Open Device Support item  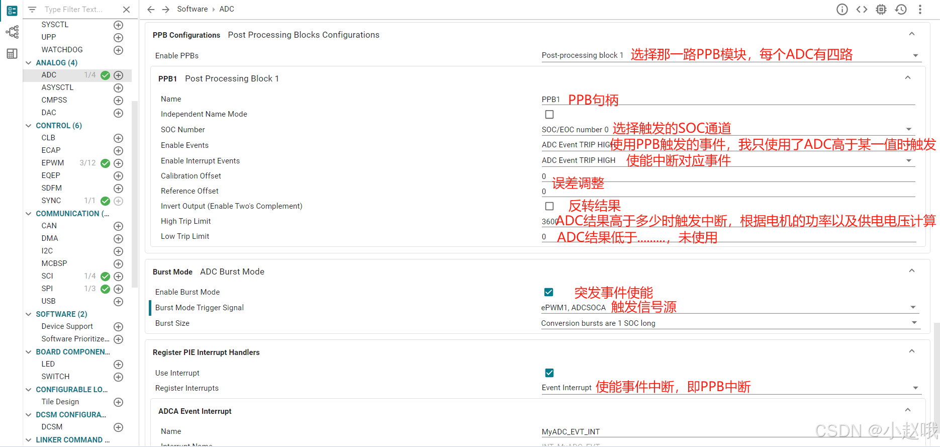pos(67,326)
